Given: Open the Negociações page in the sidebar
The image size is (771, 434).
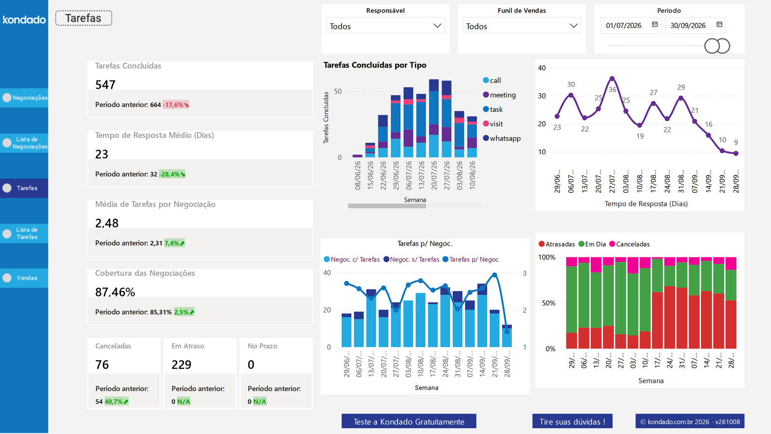Looking at the screenshot, I should 24,97.
